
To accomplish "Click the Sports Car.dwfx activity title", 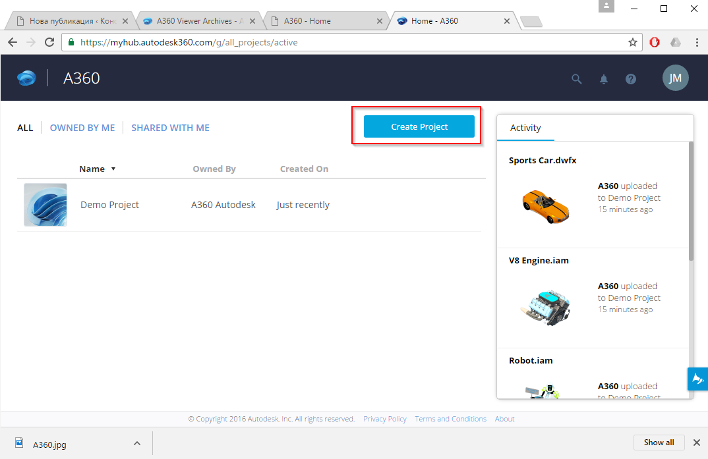I will point(543,161).
